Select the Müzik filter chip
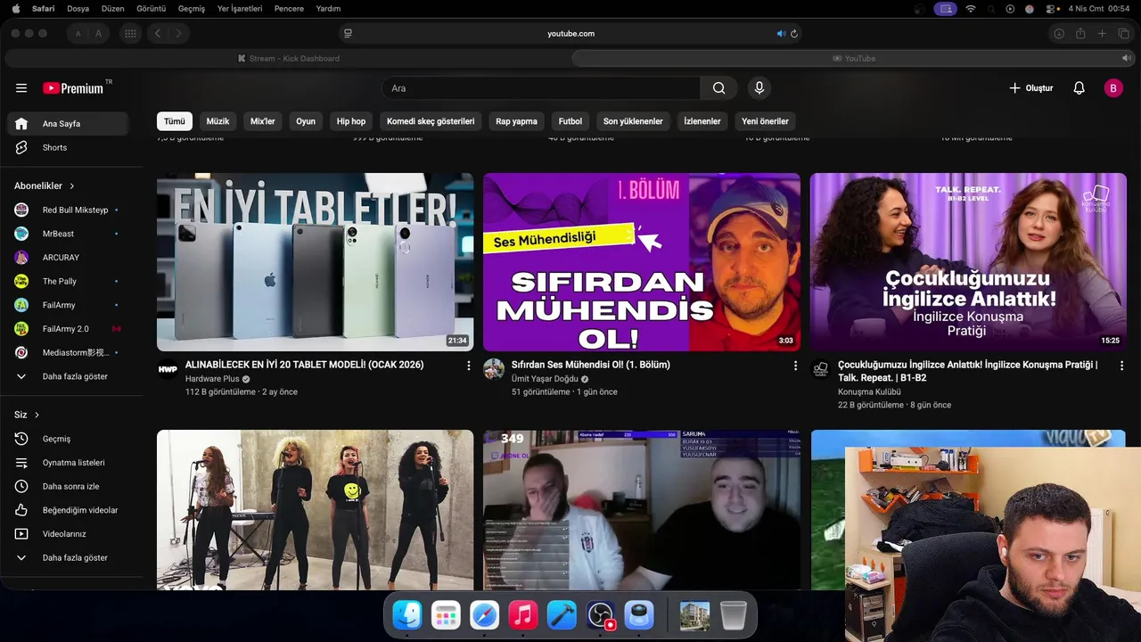The image size is (1141, 642). pos(218,121)
